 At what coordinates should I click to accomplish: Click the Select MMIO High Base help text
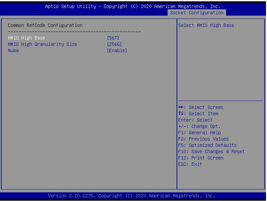(206, 25)
